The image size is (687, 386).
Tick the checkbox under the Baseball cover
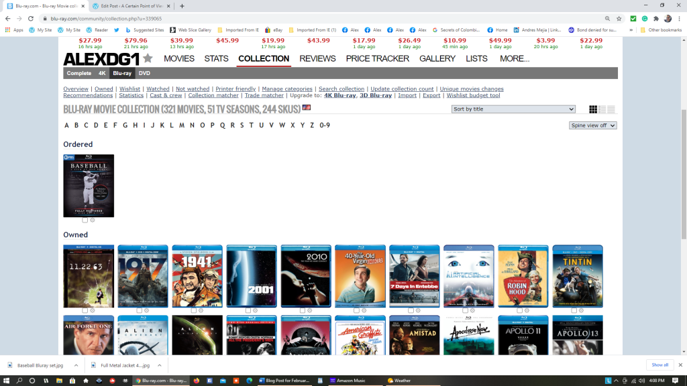pyautogui.click(x=85, y=220)
